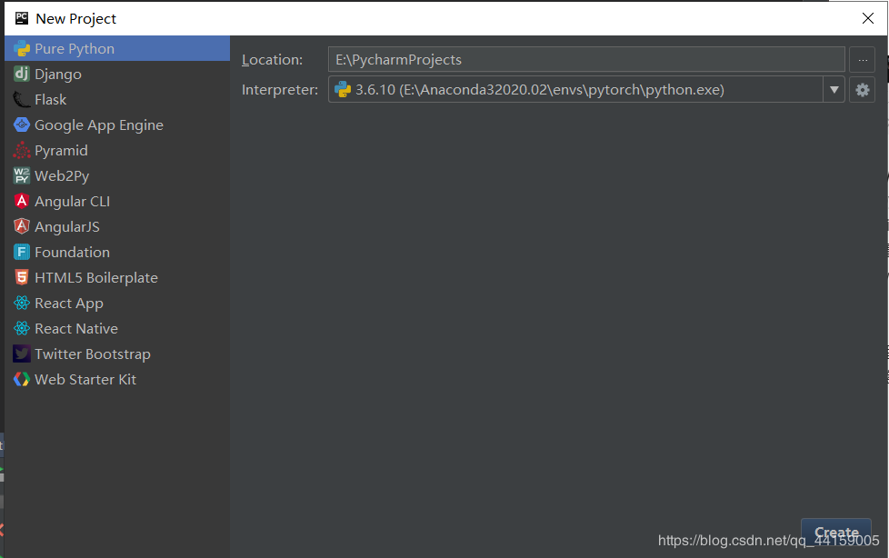Image resolution: width=889 pixels, height=558 pixels.
Task: Open the interpreter combo box showing 3.6.10
Action: [586, 90]
